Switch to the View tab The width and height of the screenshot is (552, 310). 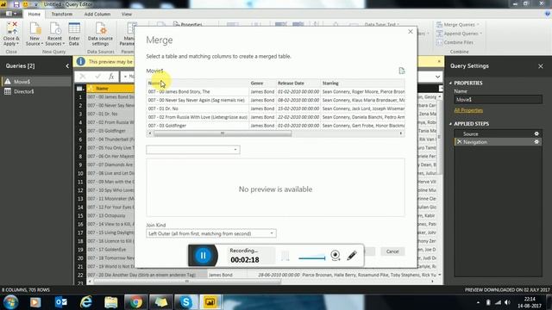click(127, 14)
